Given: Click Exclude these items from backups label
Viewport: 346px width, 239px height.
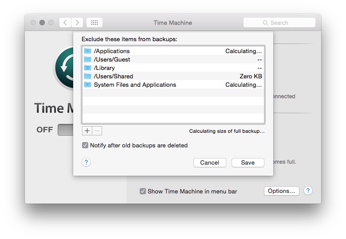Looking at the screenshot, I should pos(130,39).
